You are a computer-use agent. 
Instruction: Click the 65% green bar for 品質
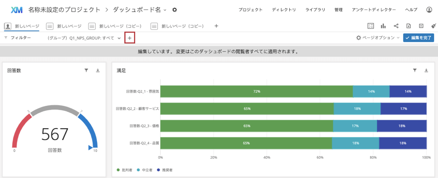coord(246,143)
